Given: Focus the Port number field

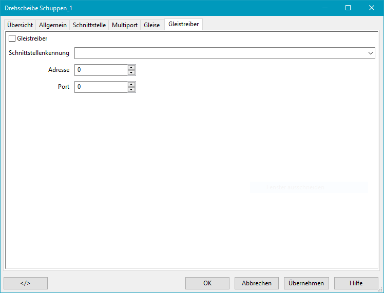Looking at the screenshot, I should [x=101, y=87].
